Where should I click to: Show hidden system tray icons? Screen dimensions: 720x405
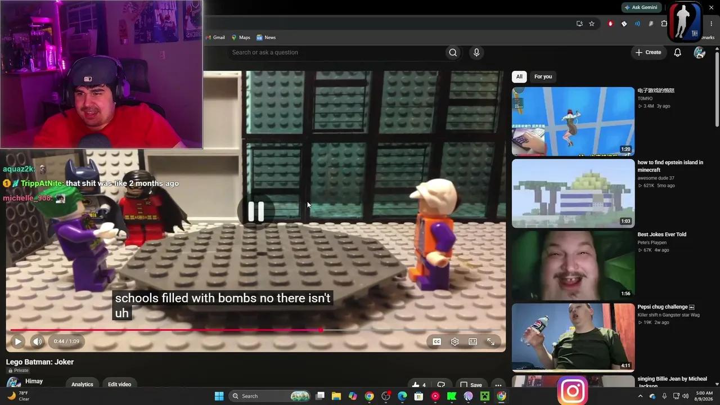point(640,396)
